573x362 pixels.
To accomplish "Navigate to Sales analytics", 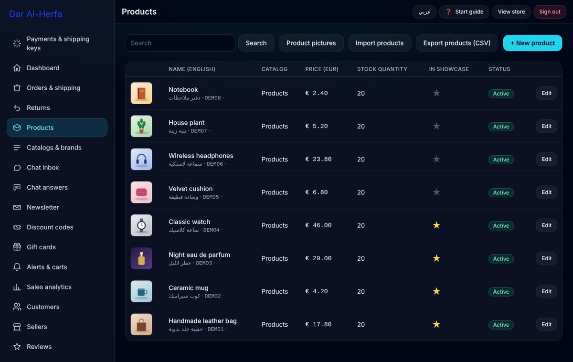I will click(x=57, y=287).
